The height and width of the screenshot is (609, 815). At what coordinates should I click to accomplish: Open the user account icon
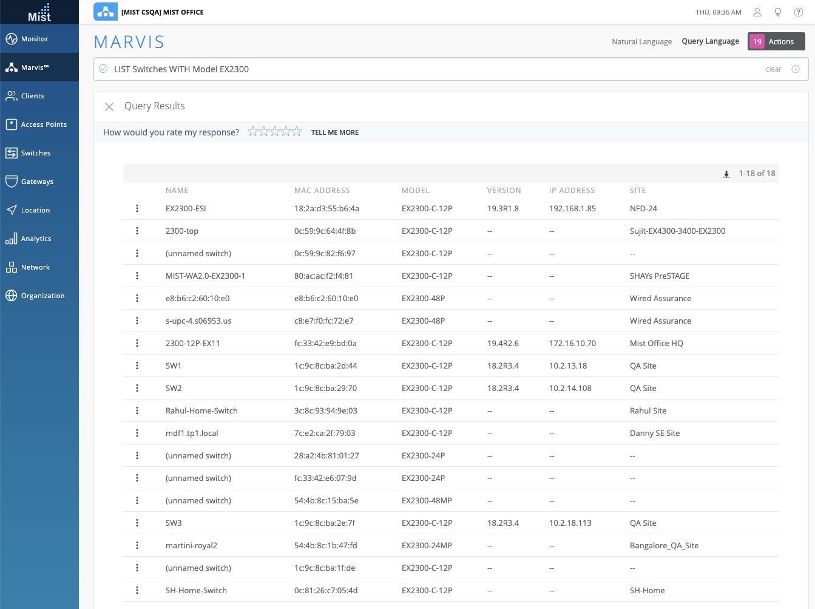click(757, 12)
